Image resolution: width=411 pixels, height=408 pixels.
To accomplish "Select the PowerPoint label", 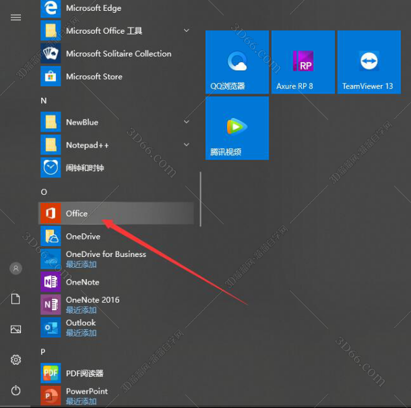I will [x=87, y=391].
